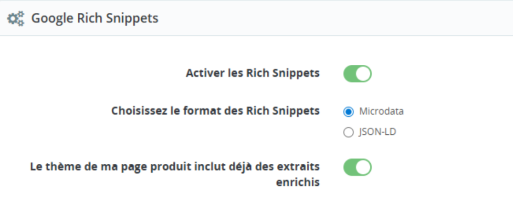This screenshot has height=219, width=513.
Task: Click the Google Rich Snippets panel title
Action: click(94, 19)
